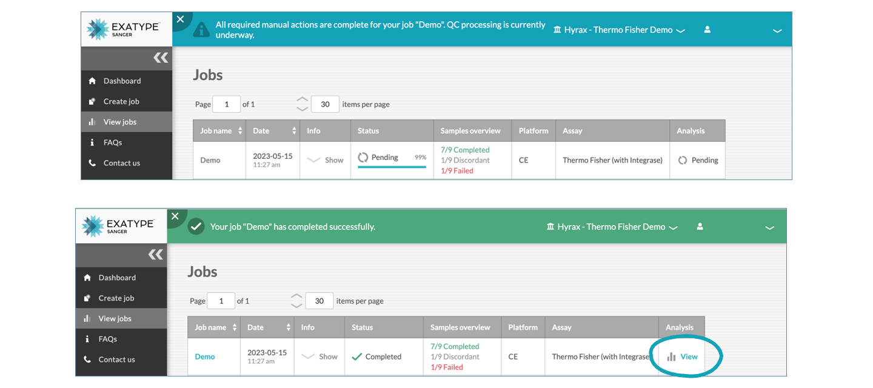The width and height of the screenshot is (873, 388).
Task: Click the page number field in bottom panel
Action: click(x=221, y=301)
